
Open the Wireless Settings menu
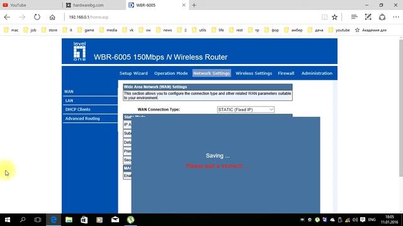(x=254, y=73)
